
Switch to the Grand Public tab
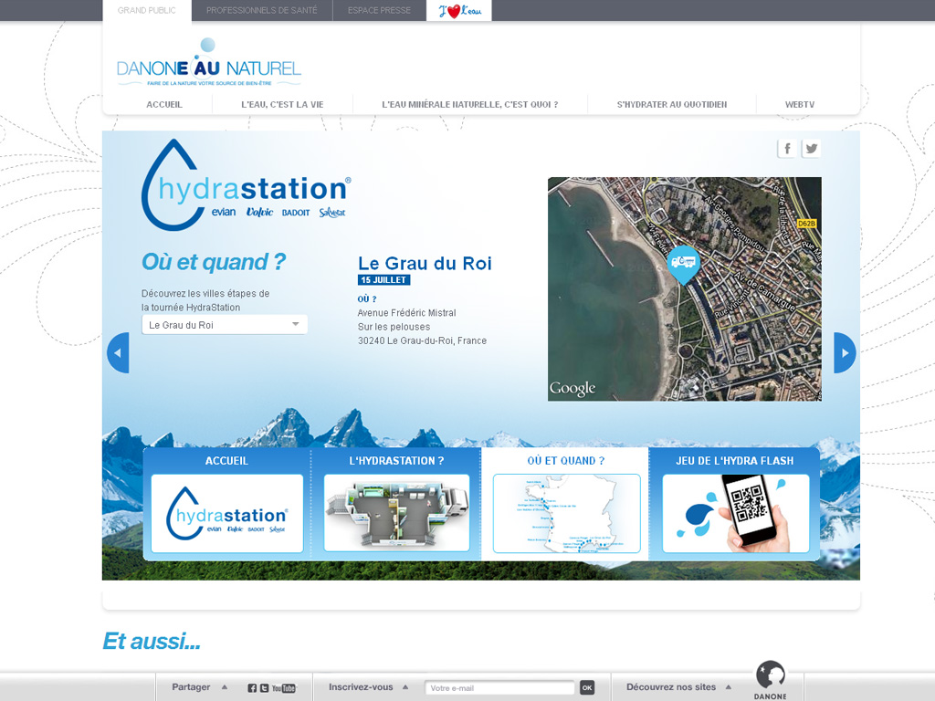click(x=147, y=11)
